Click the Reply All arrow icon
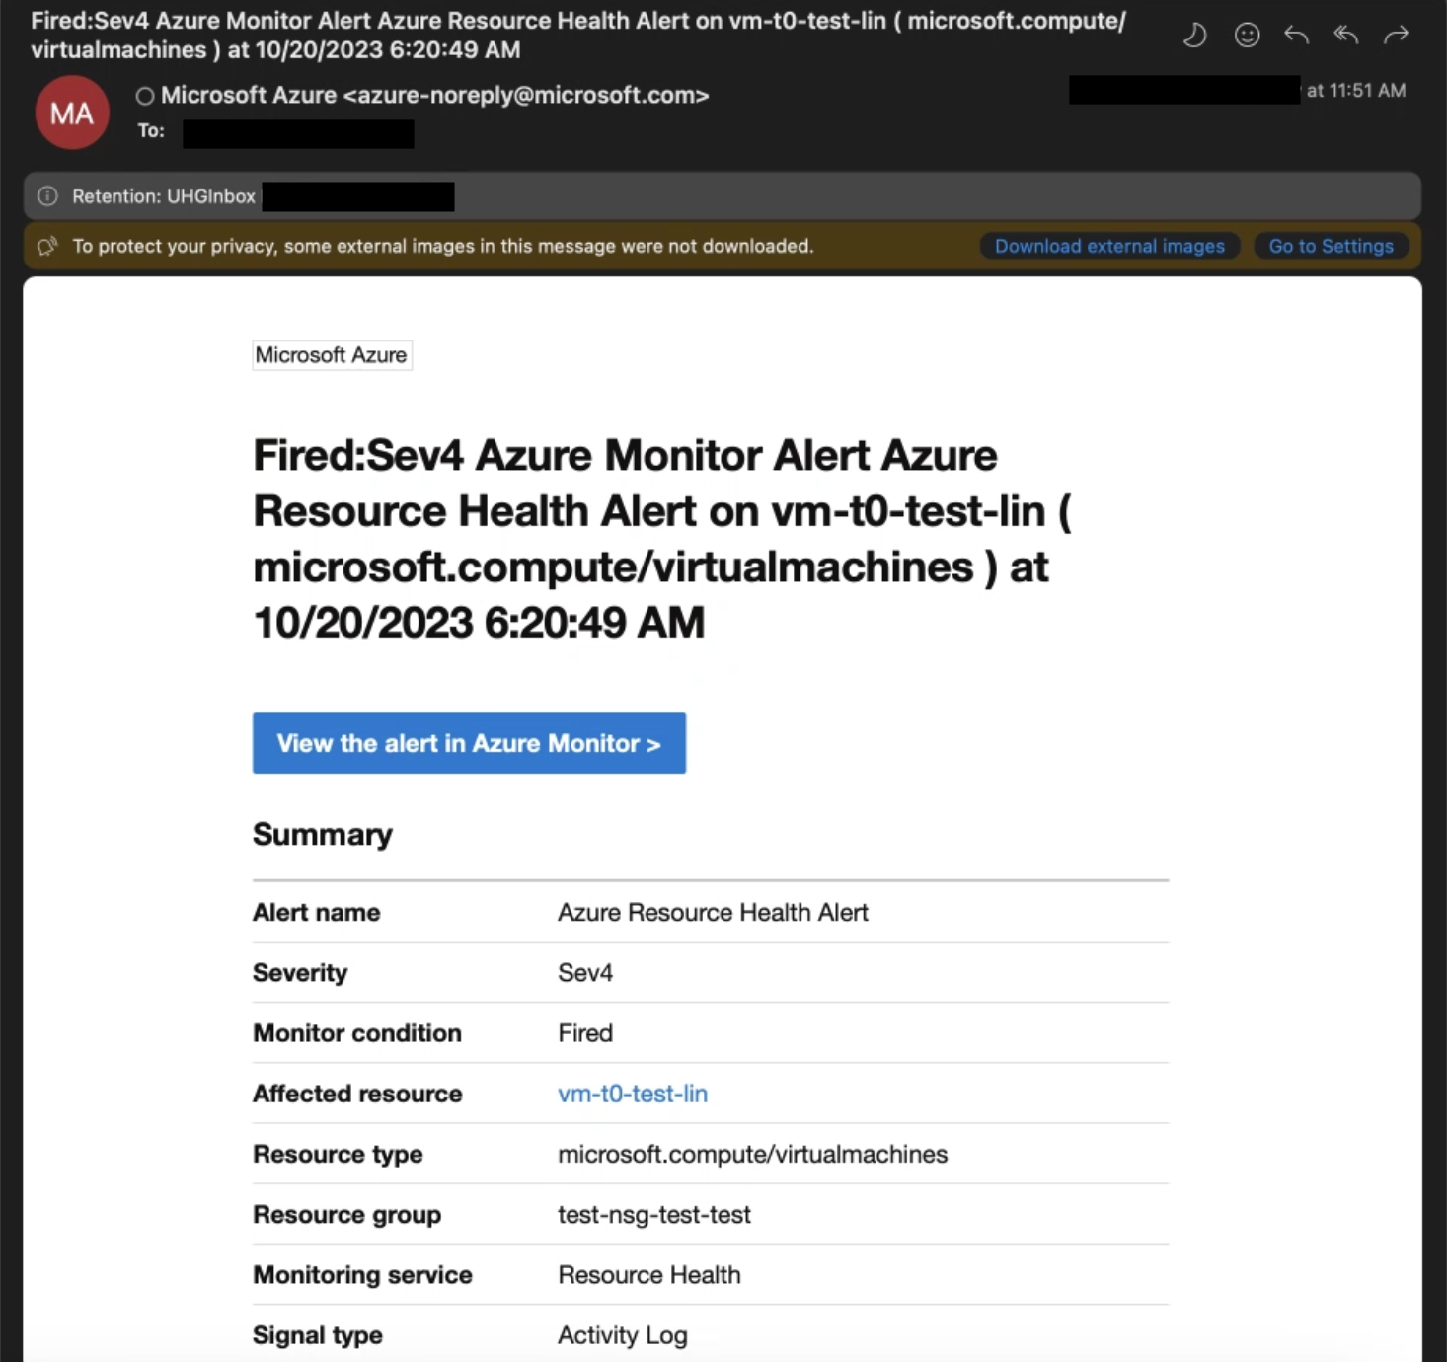Viewport: 1447px width, 1362px height. 1345,37
